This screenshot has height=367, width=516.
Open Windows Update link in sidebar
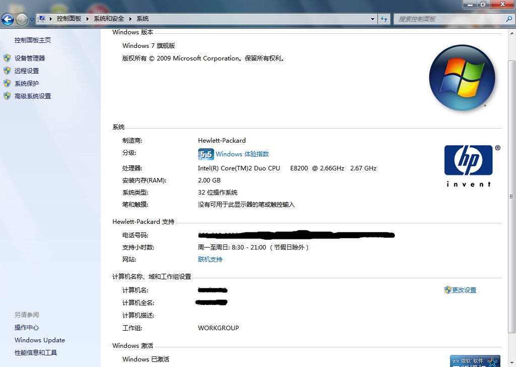pyautogui.click(x=39, y=340)
